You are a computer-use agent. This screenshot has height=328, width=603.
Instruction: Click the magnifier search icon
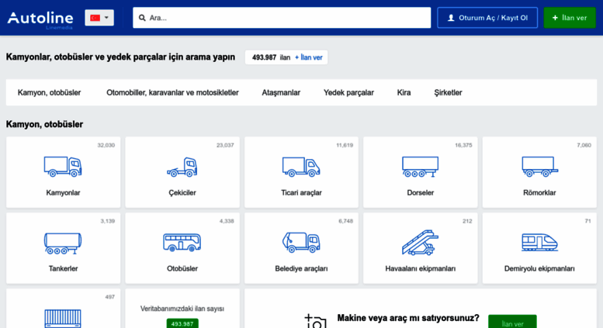click(142, 18)
